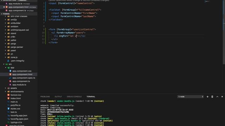Open a new terminal with the plus icon
This screenshot has width=225, height=126.
207,97
